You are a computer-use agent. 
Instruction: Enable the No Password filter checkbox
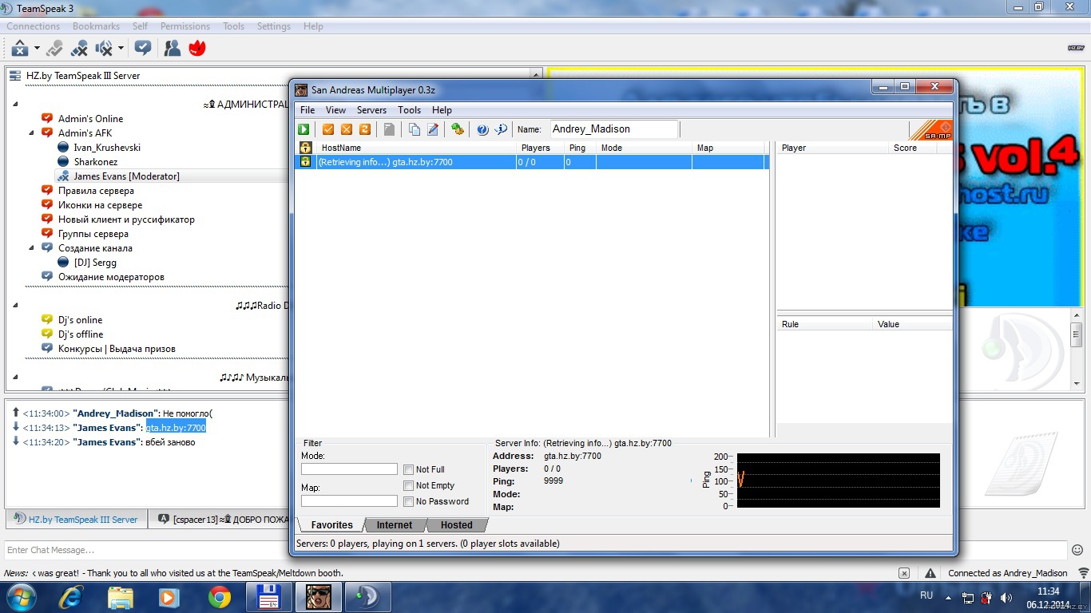coord(409,502)
